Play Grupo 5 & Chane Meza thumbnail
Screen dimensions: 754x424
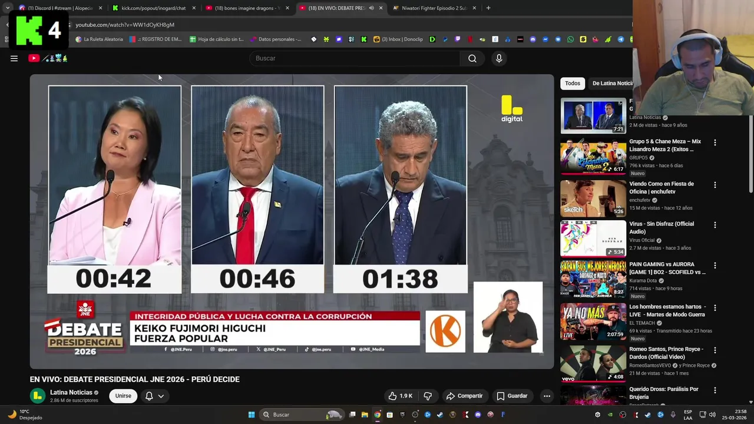pos(593,156)
